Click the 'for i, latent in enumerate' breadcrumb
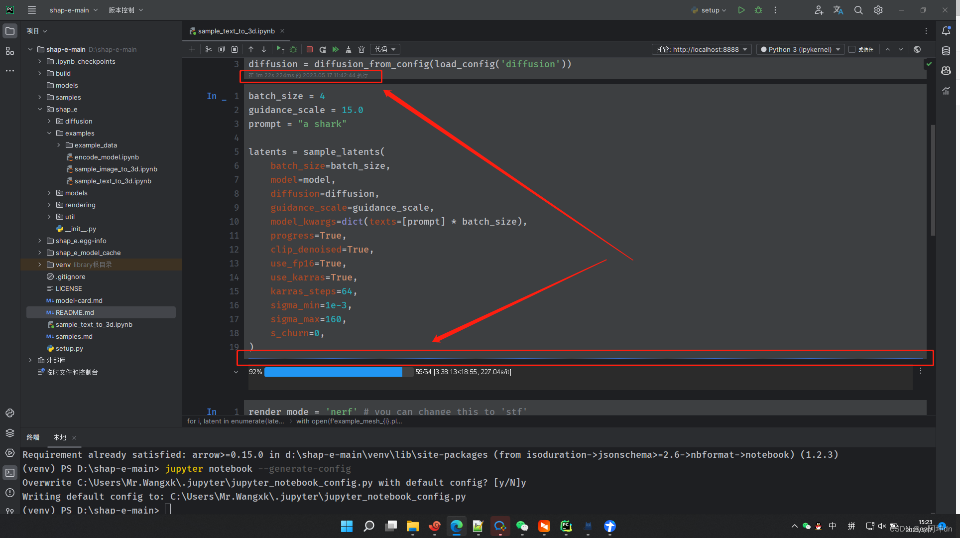960x538 pixels. 236,421
